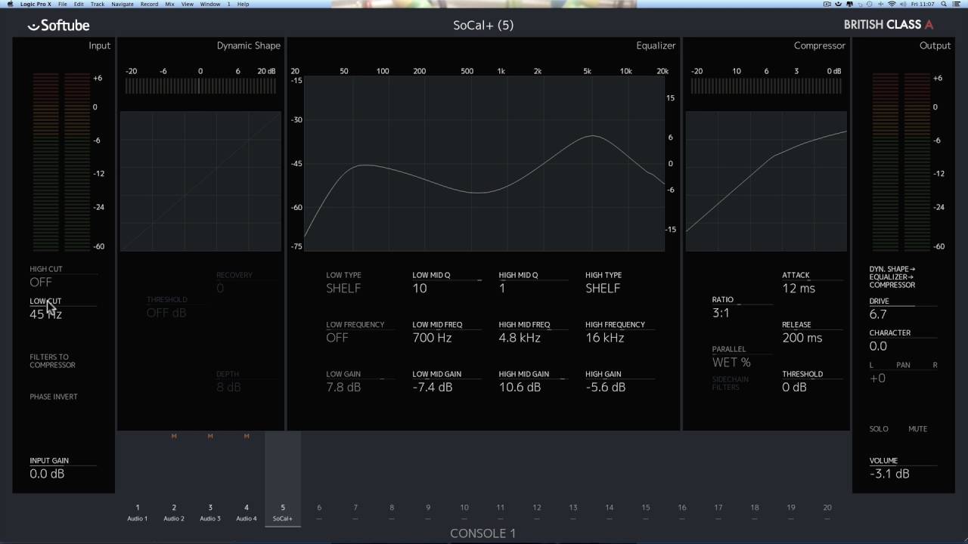The height and width of the screenshot is (544, 968).
Task: Select channel 3 Audio 3
Action: click(210, 512)
